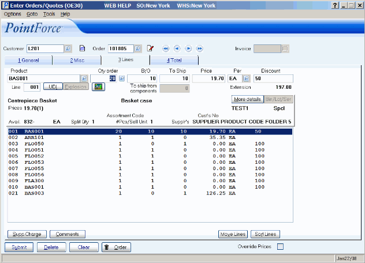
Task: Go to last record navigation arrow
Action: coord(199,48)
